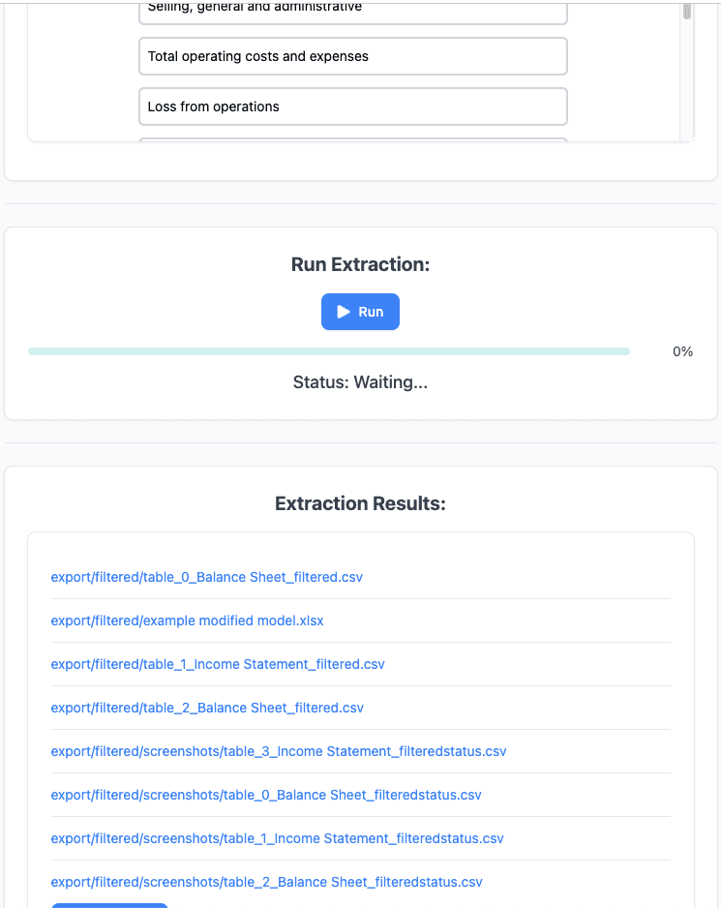Open table_0_Balance Sheet_filtered.csv result
721x908 pixels.
(206, 577)
